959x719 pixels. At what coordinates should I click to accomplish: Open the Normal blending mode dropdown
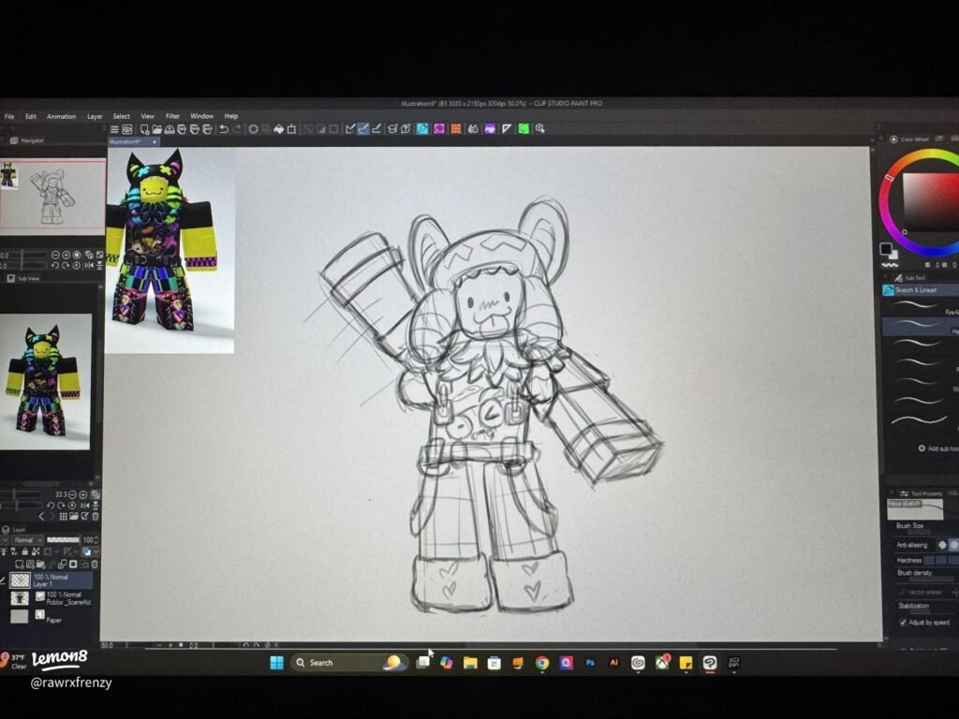click(27, 540)
